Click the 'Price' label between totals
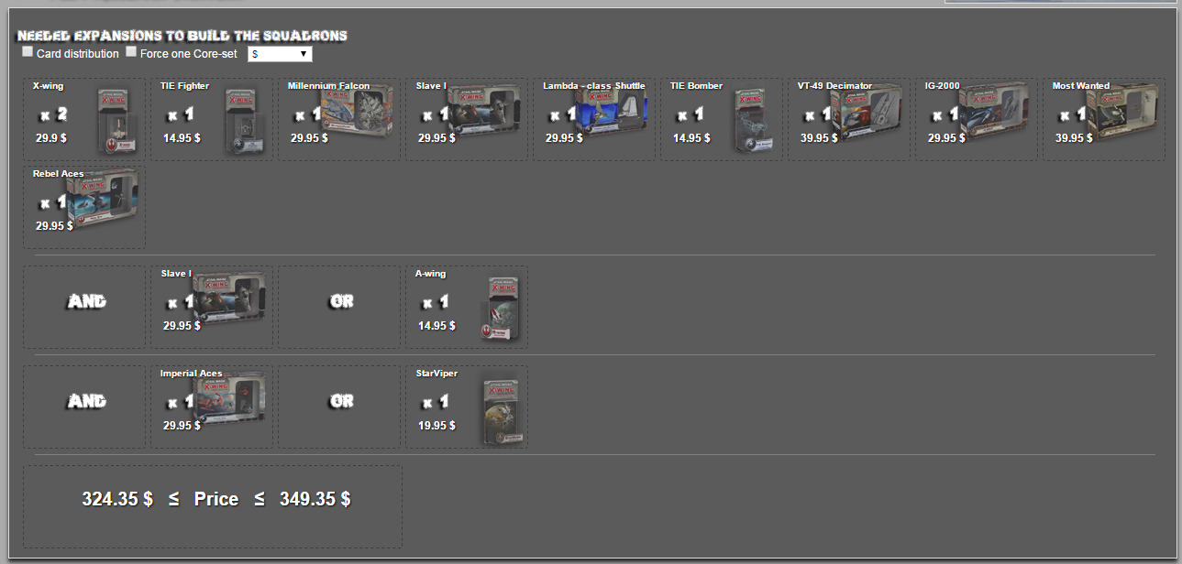The width and height of the screenshot is (1182, 564). click(216, 499)
